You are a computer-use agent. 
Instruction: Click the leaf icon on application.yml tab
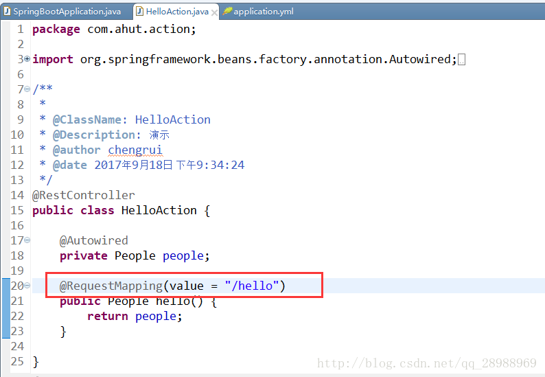tap(227, 12)
